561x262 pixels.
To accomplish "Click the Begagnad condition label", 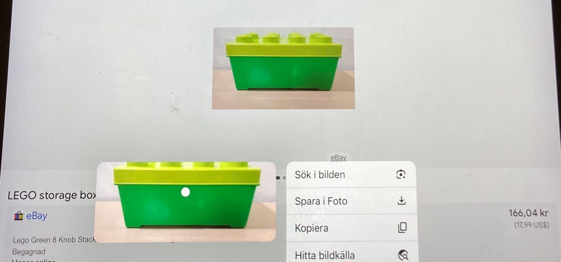I will point(29,251).
